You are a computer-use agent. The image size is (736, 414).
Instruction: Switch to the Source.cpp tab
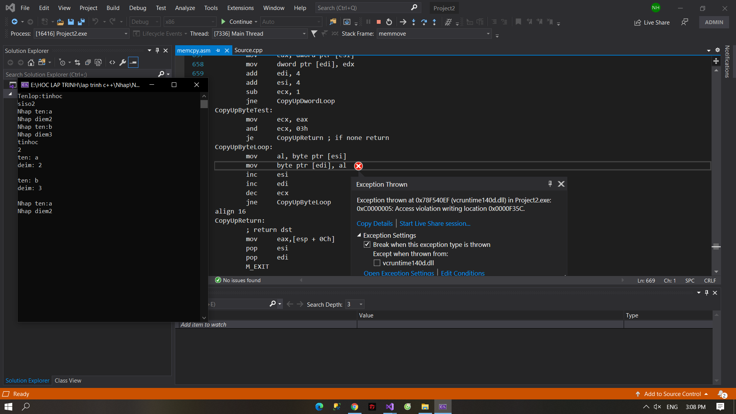pyautogui.click(x=248, y=50)
